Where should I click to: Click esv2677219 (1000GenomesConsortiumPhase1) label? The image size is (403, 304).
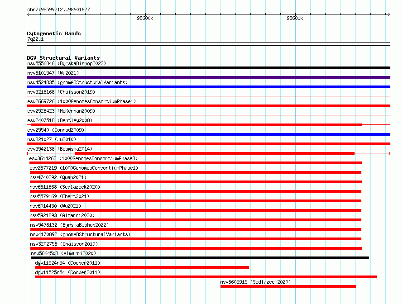pos(84,168)
